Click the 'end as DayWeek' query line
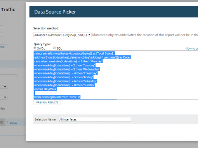Viewport: 198px width, 148px height. tap(45, 89)
